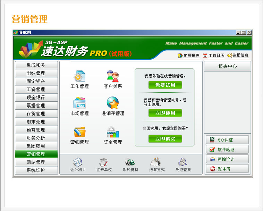Select 出纳管理 in the sidebar

click(36, 73)
